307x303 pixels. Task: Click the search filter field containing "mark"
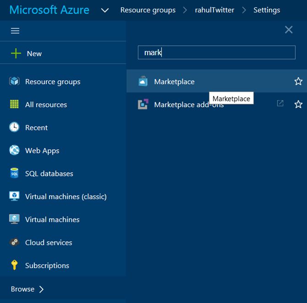point(216,52)
